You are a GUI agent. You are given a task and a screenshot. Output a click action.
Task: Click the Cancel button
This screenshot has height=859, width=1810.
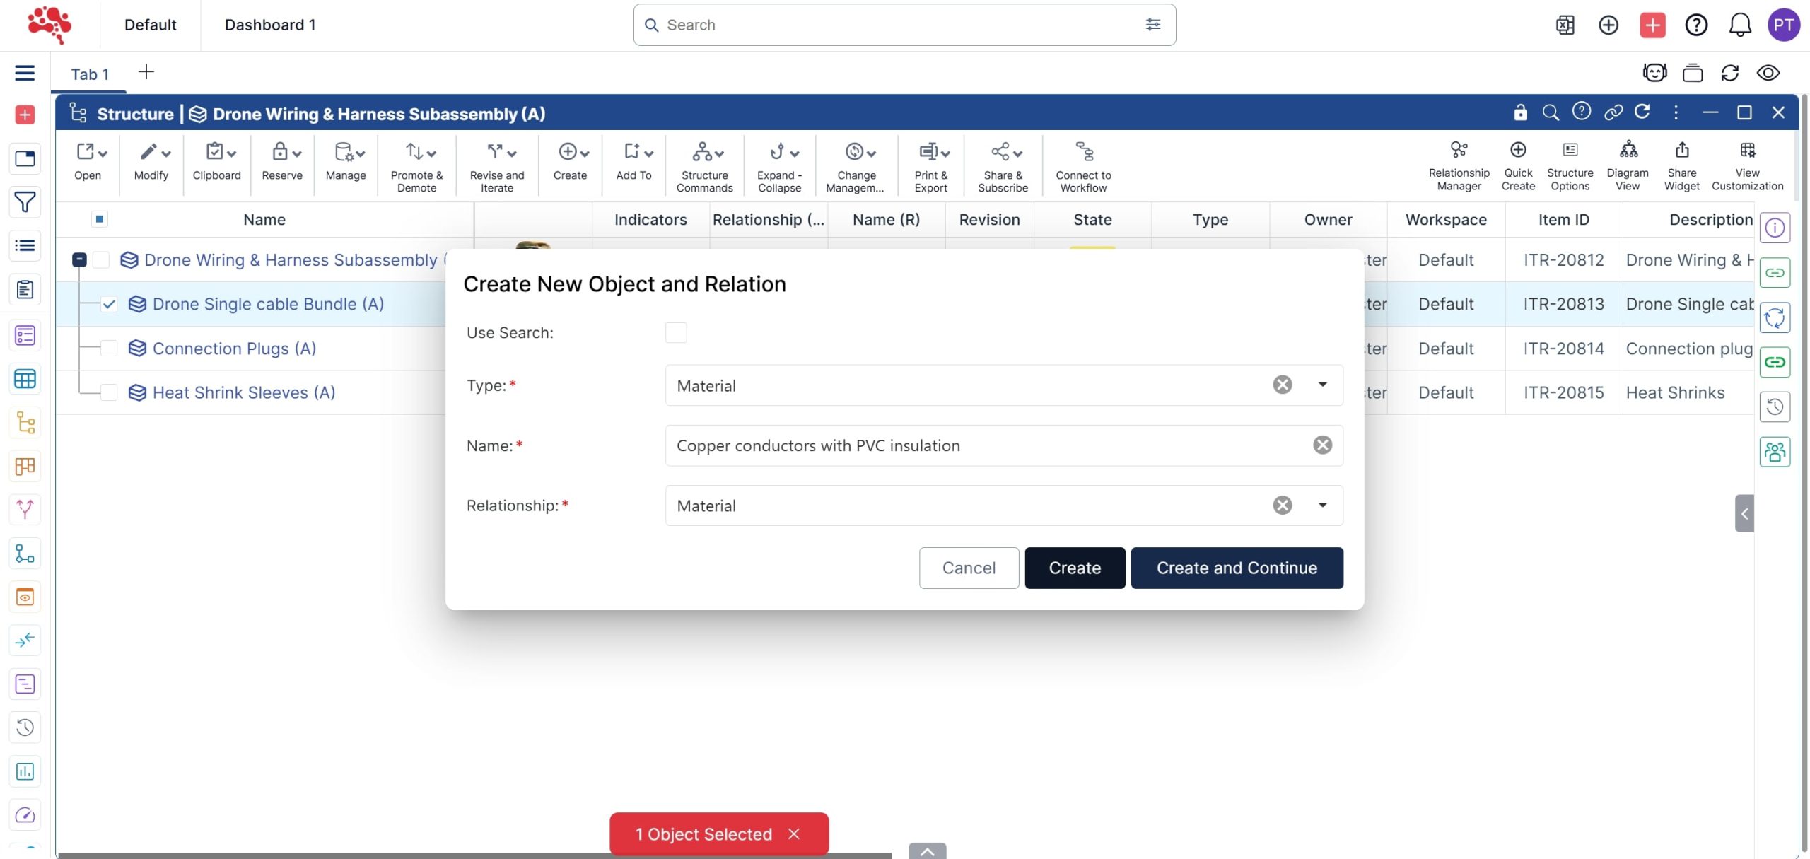[969, 568]
